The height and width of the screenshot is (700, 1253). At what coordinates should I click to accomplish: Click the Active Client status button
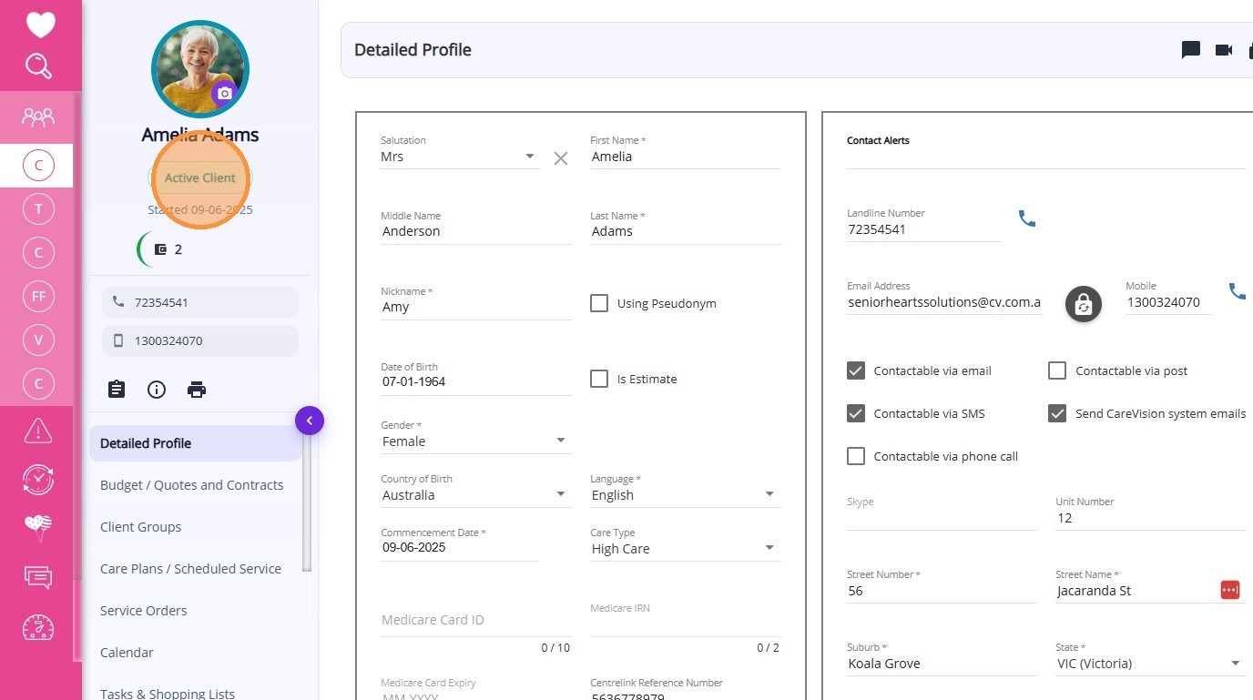pos(200,178)
